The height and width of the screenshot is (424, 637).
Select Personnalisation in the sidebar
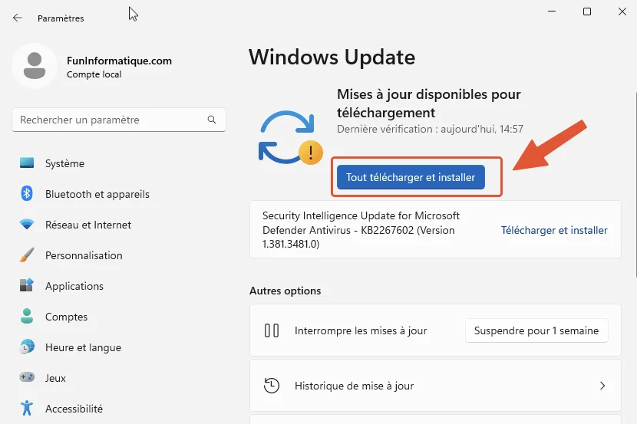tap(119, 255)
